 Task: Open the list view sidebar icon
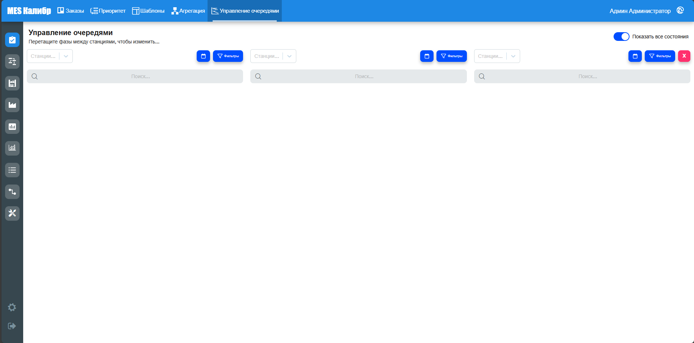12,170
